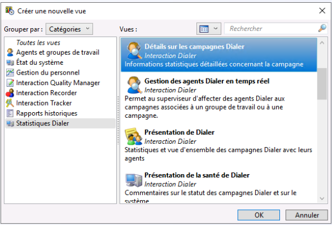This screenshot has width=332, height=225.
Task: Select Détails sur les campagnes Dialer title
Action: (x=194, y=47)
